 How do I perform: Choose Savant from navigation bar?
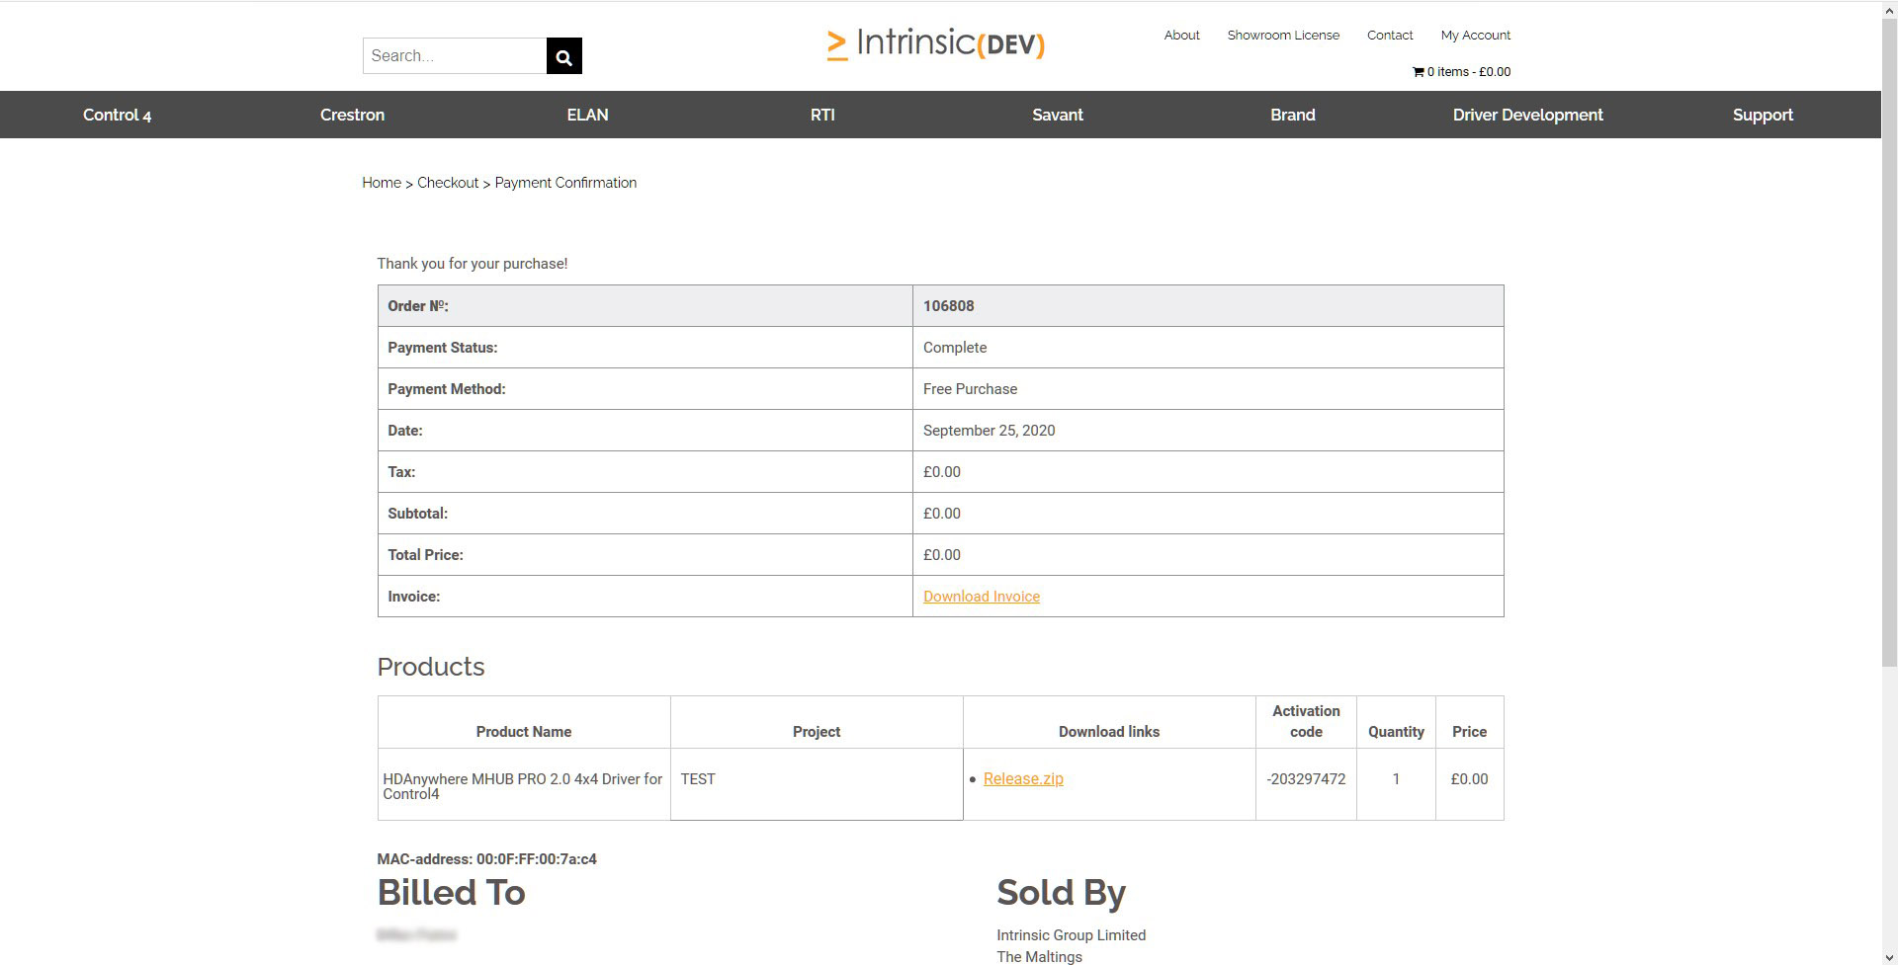coord(1058,115)
